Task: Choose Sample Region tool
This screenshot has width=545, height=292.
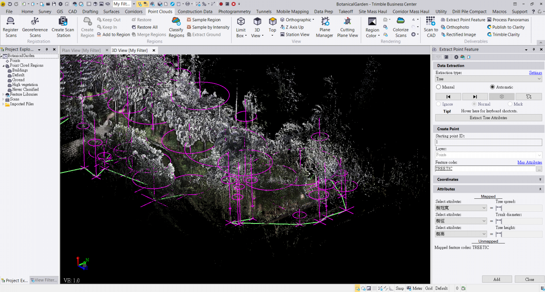Action: point(204,20)
